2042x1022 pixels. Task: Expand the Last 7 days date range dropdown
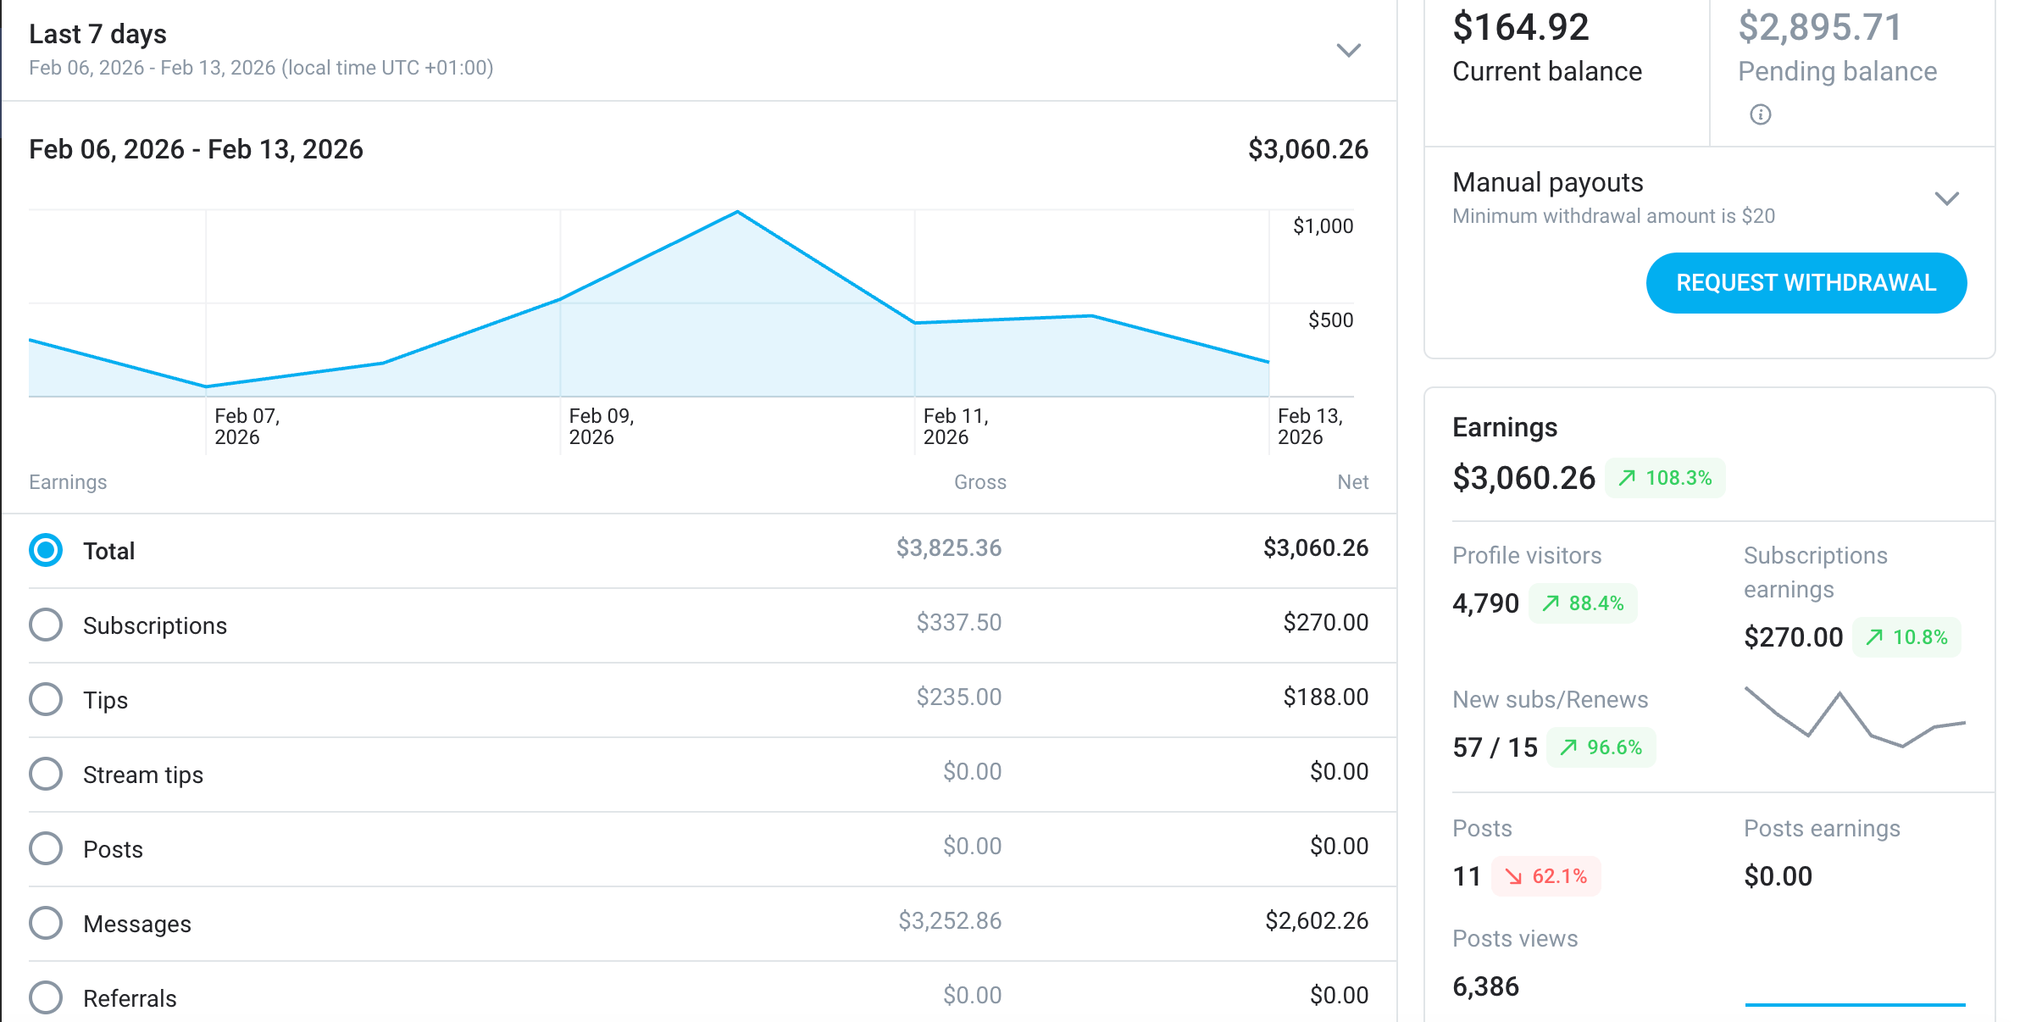click(1348, 50)
